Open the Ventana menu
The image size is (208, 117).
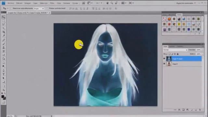(66, 3)
